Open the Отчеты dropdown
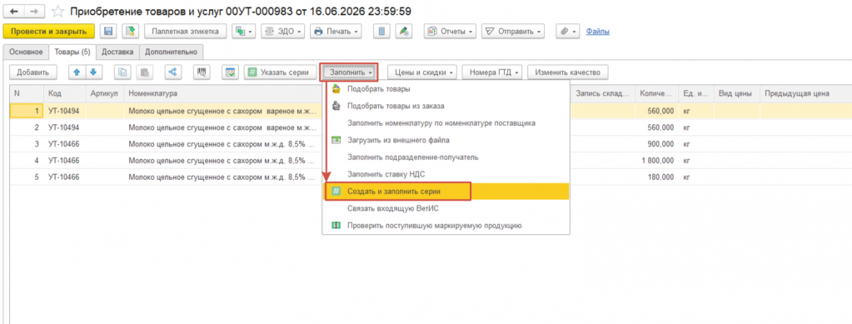This screenshot has width=852, height=324. pyautogui.click(x=450, y=32)
